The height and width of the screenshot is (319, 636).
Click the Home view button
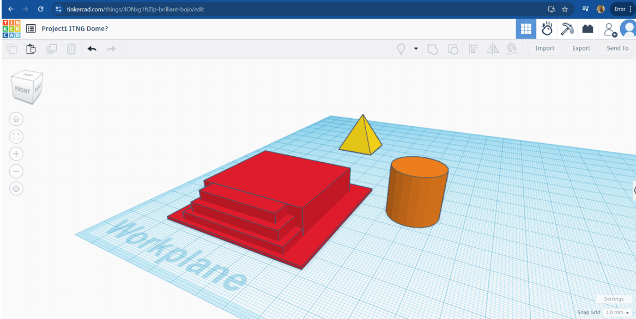16,119
